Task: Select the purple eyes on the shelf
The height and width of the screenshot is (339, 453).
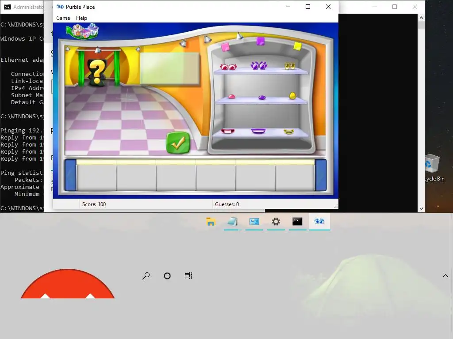Action: [259, 65]
